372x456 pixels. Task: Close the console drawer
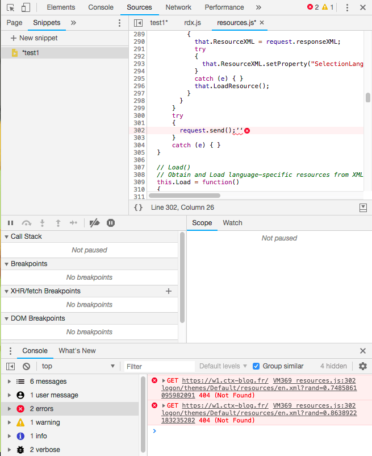363,351
